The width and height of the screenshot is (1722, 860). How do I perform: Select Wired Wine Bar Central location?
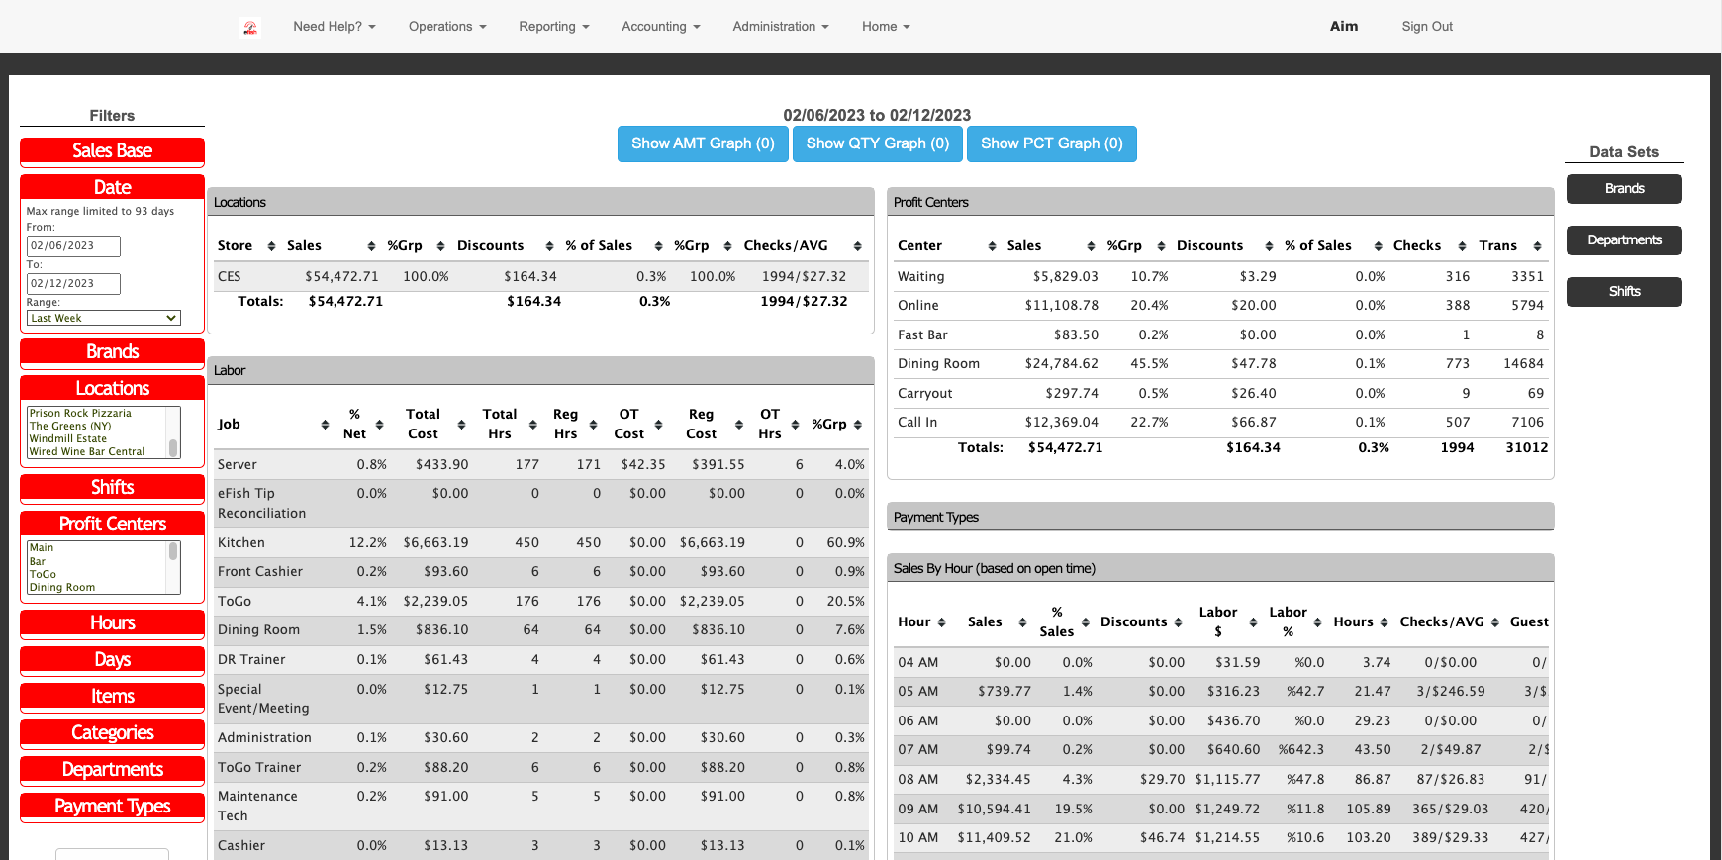coord(97,451)
